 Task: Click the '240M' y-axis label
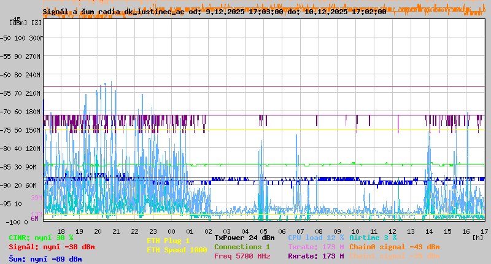pyautogui.click(x=33, y=75)
